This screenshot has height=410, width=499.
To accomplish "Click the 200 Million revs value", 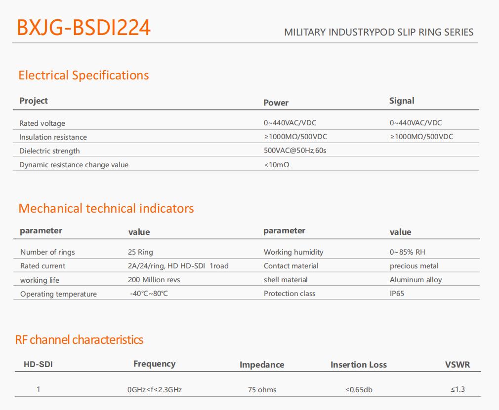I will (154, 280).
